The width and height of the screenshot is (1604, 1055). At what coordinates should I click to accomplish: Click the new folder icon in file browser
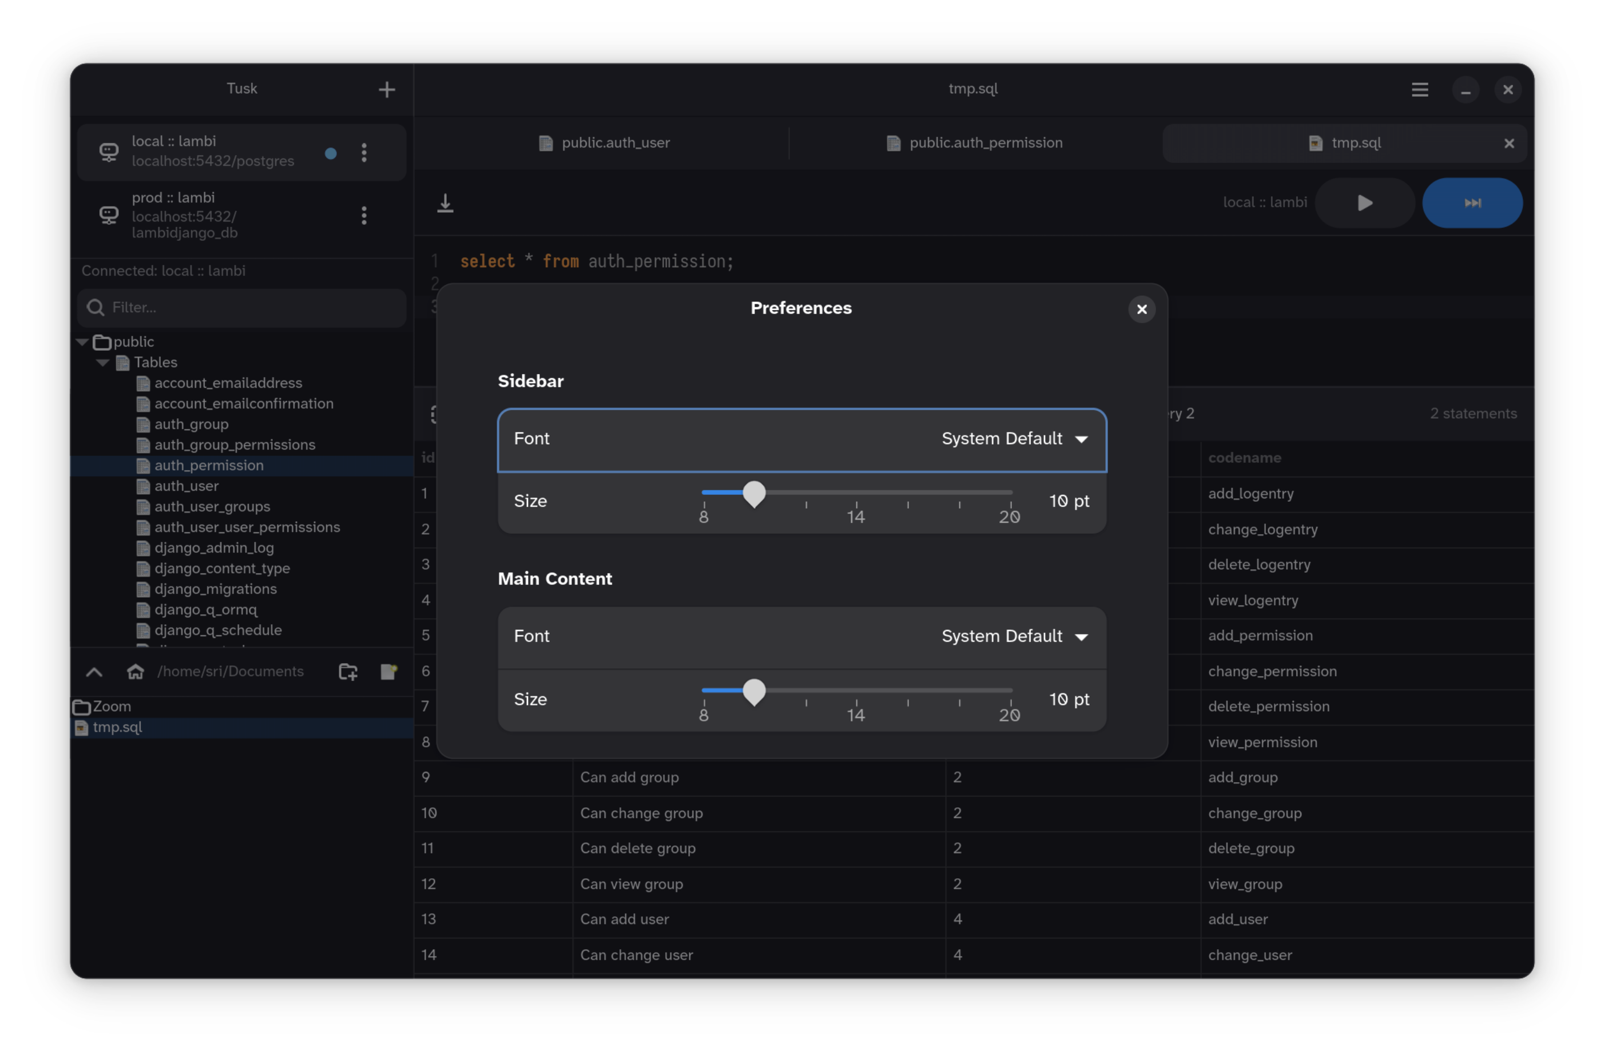pos(348,672)
